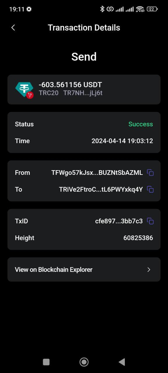Image resolution: width=168 pixels, height=373 pixels.
Task: Tap the TRiVe2FtroC recipient address text
Action: tap(101, 189)
